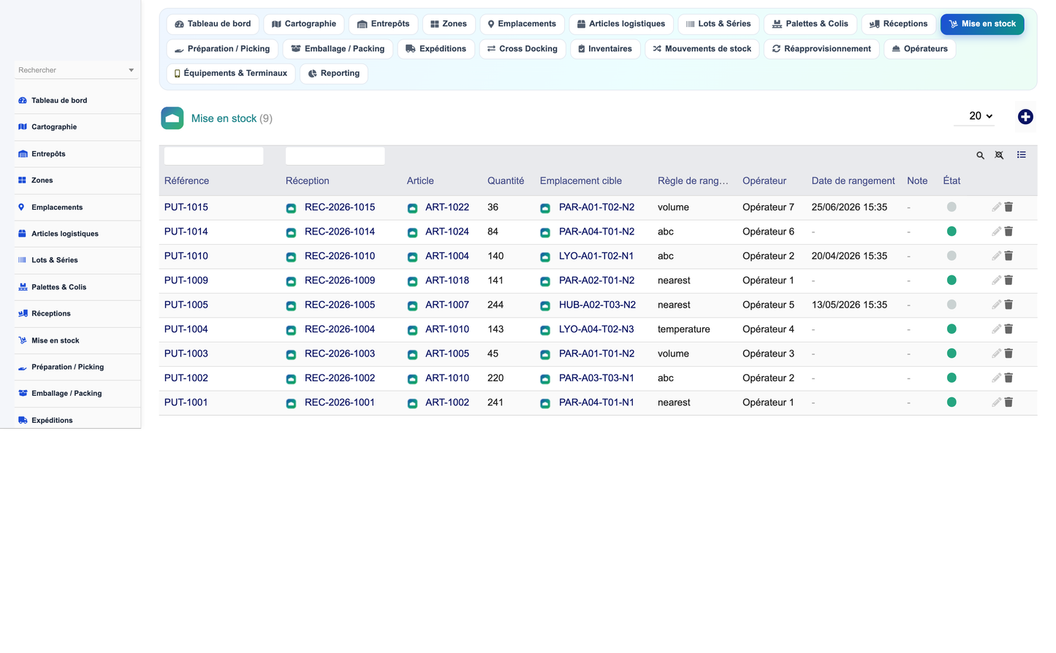Click sidebar Entrepôts warehouse icon

click(x=23, y=154)
